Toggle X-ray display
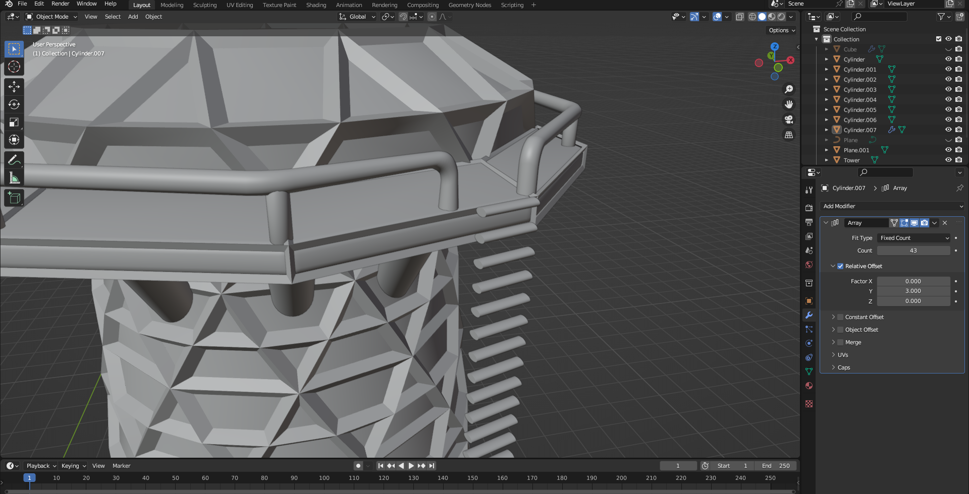 pos(739,17)
